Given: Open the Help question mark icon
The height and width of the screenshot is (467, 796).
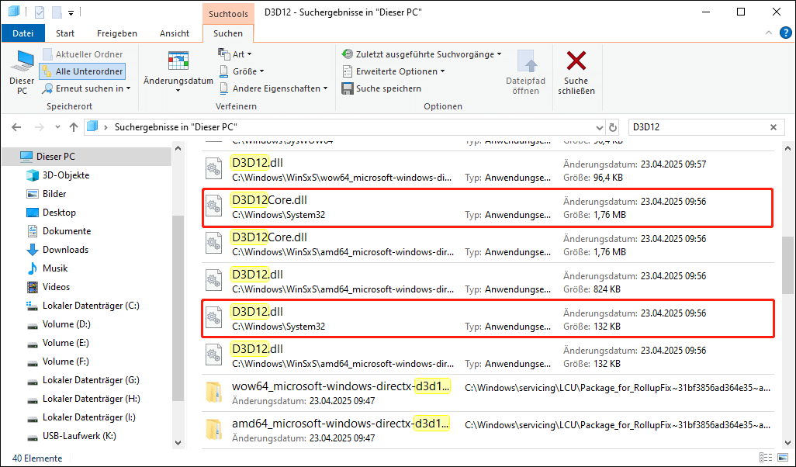Looking at the screenshot, I should [785, 33].
